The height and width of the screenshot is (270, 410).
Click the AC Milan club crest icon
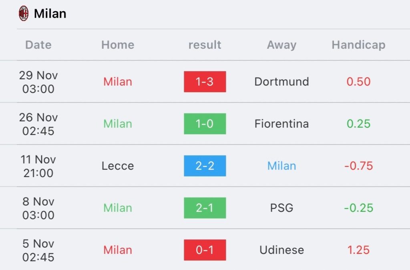[x=24, y=13]
